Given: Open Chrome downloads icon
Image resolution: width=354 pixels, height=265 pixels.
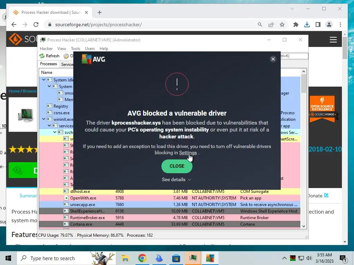Looking at the screenshot, I should [x=307, y=24].
